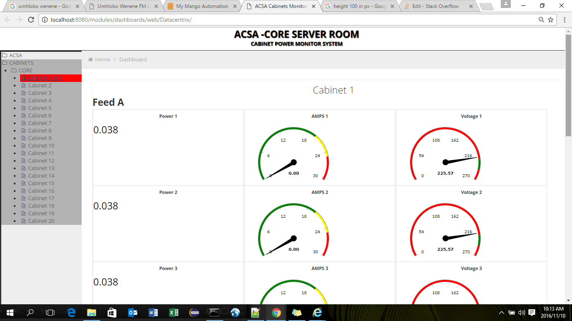This screenshot has height=321, width=572.
Task: Open Cabinet 10 in the sidebar
Action: pos(41,146)
